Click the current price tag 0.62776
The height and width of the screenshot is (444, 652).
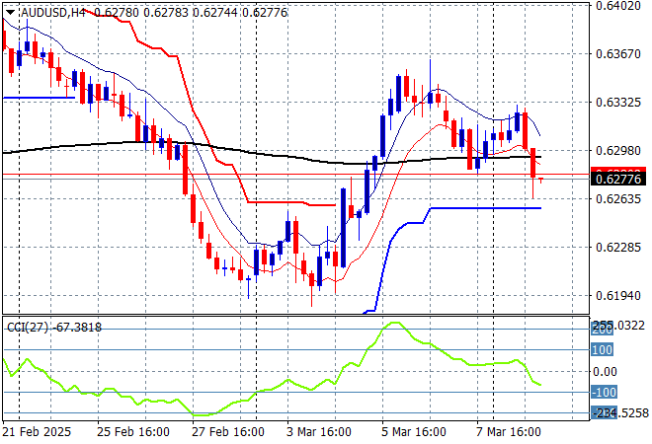click(x=619, y=179)
